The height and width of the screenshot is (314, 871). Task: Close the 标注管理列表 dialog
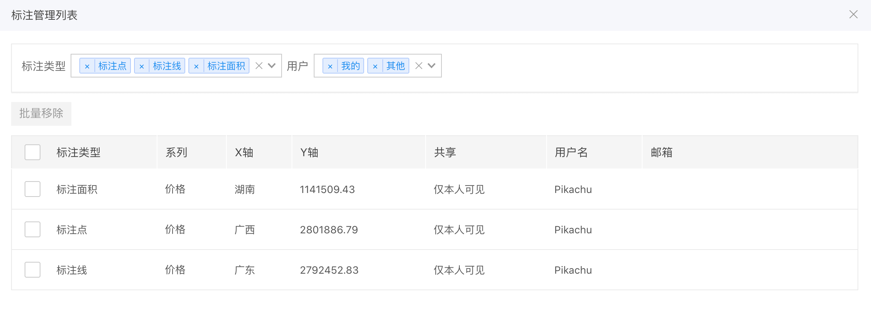853,15
